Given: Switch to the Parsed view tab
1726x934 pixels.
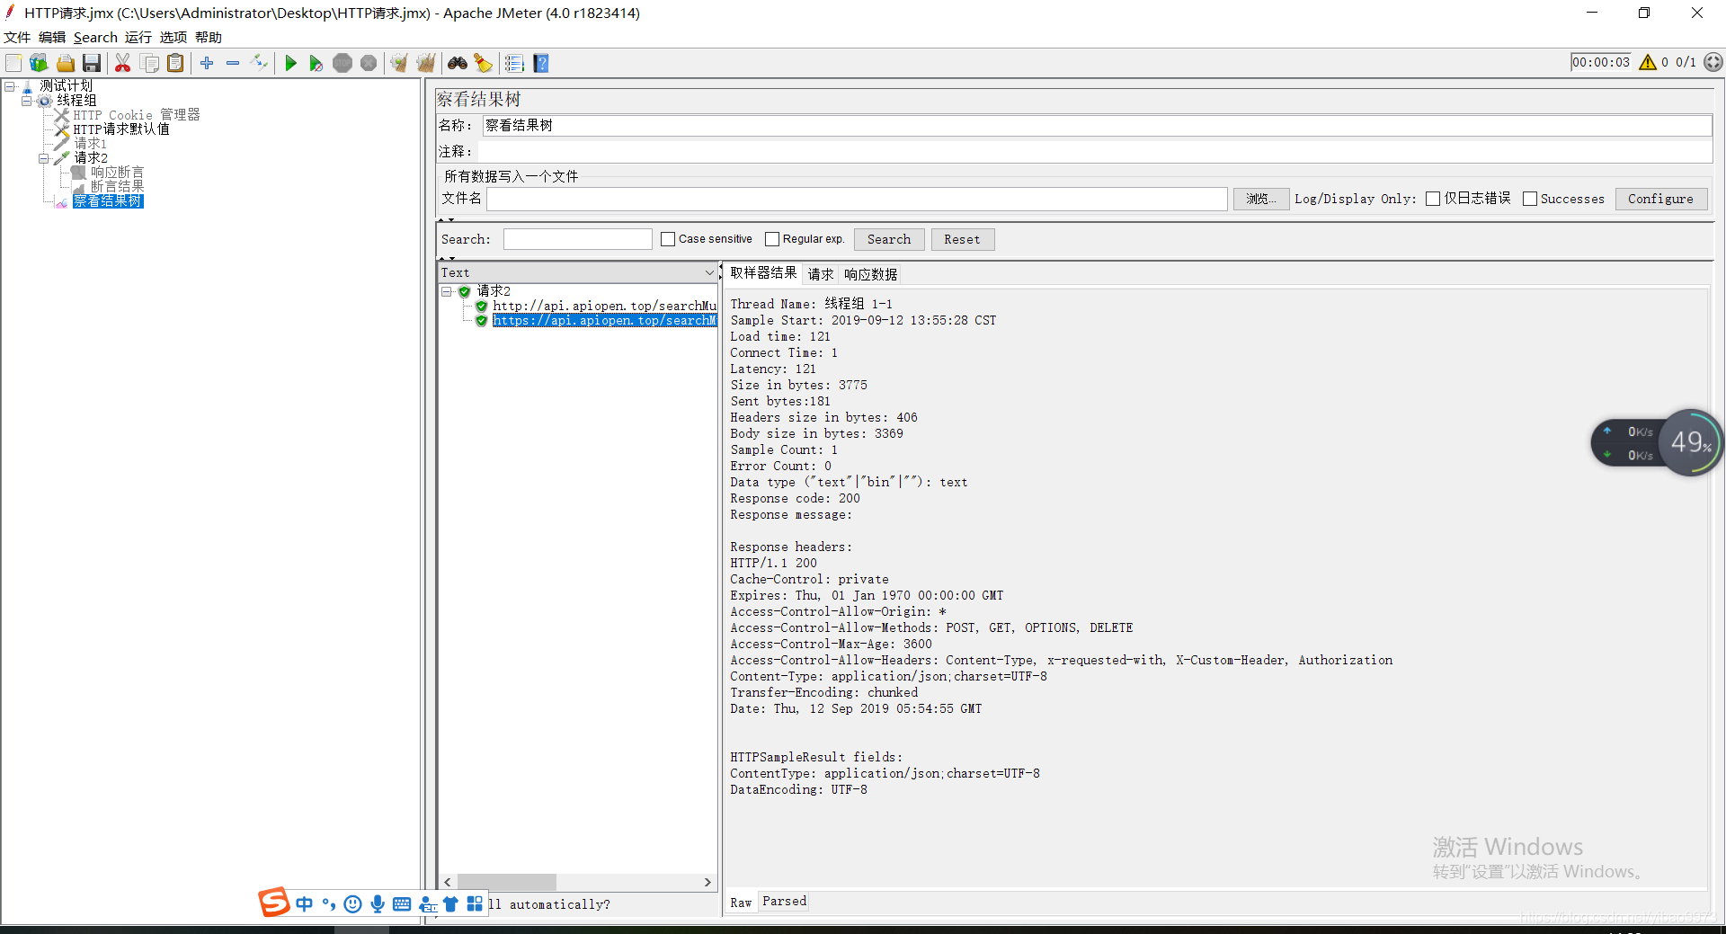Looking at the screenshot, I should pos(785,901).
